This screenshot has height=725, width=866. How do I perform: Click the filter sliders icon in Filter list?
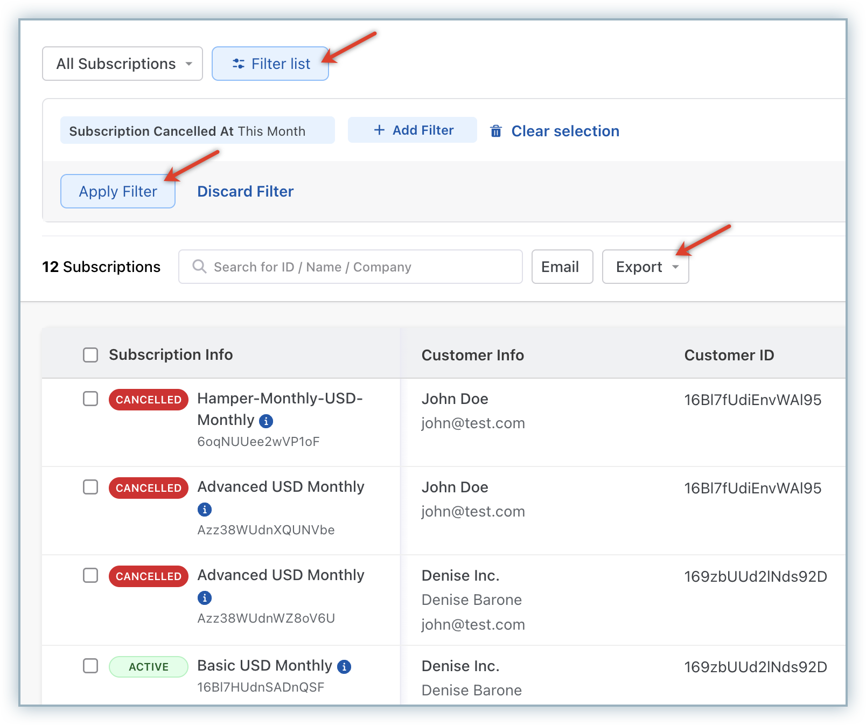click(x=238, y=64)
